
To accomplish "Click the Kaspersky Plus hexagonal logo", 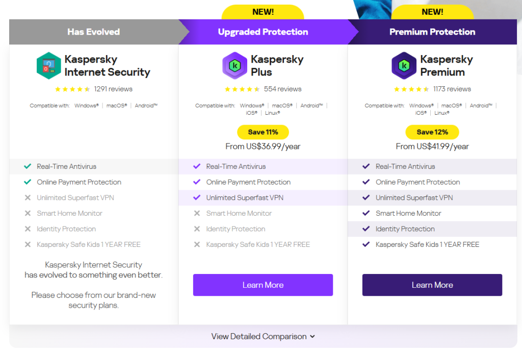I will point(235,65).
